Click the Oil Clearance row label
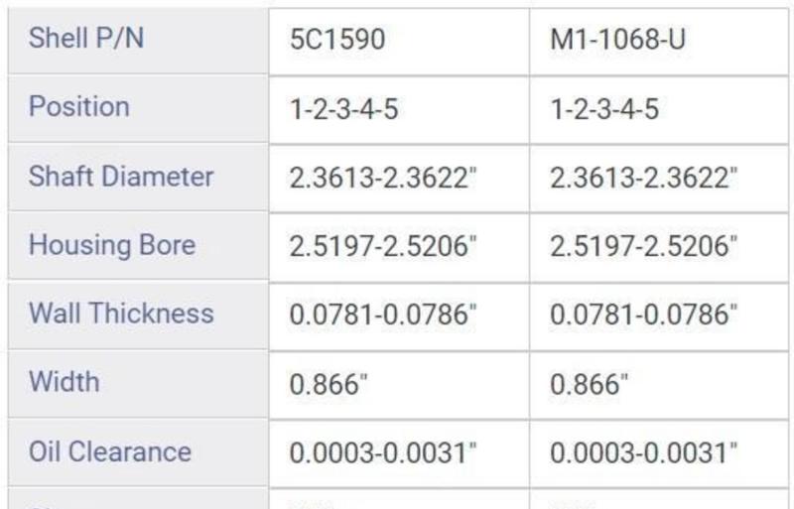Screen dimensions: 794x509 point(110,451)
